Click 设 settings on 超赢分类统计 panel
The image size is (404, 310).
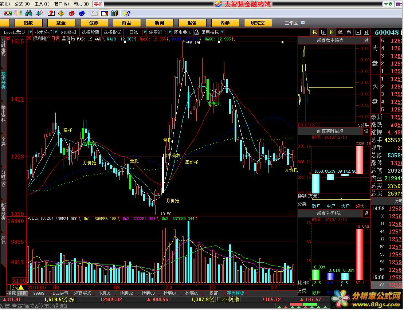(x=366, y=213)
